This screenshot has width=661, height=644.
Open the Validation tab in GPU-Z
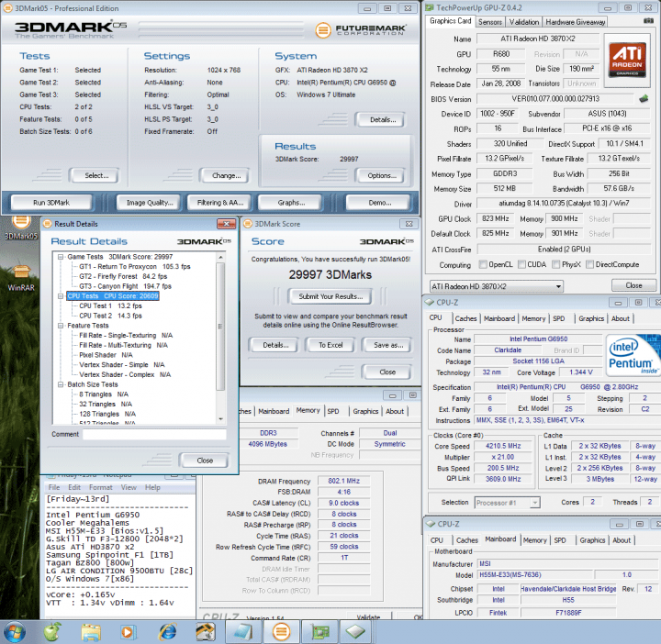[x=524, y=22]
